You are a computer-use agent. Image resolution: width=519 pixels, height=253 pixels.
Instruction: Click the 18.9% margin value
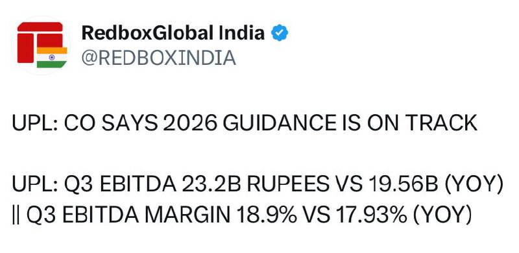click(x=267, y=215)
